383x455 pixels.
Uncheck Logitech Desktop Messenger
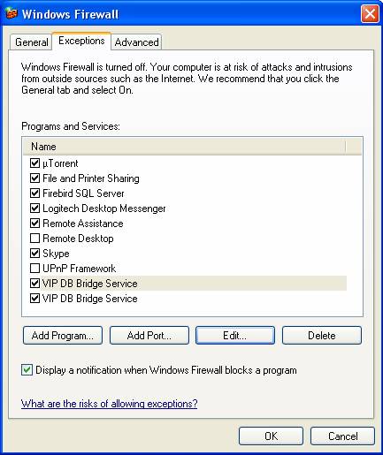click(x=34, y=208)
